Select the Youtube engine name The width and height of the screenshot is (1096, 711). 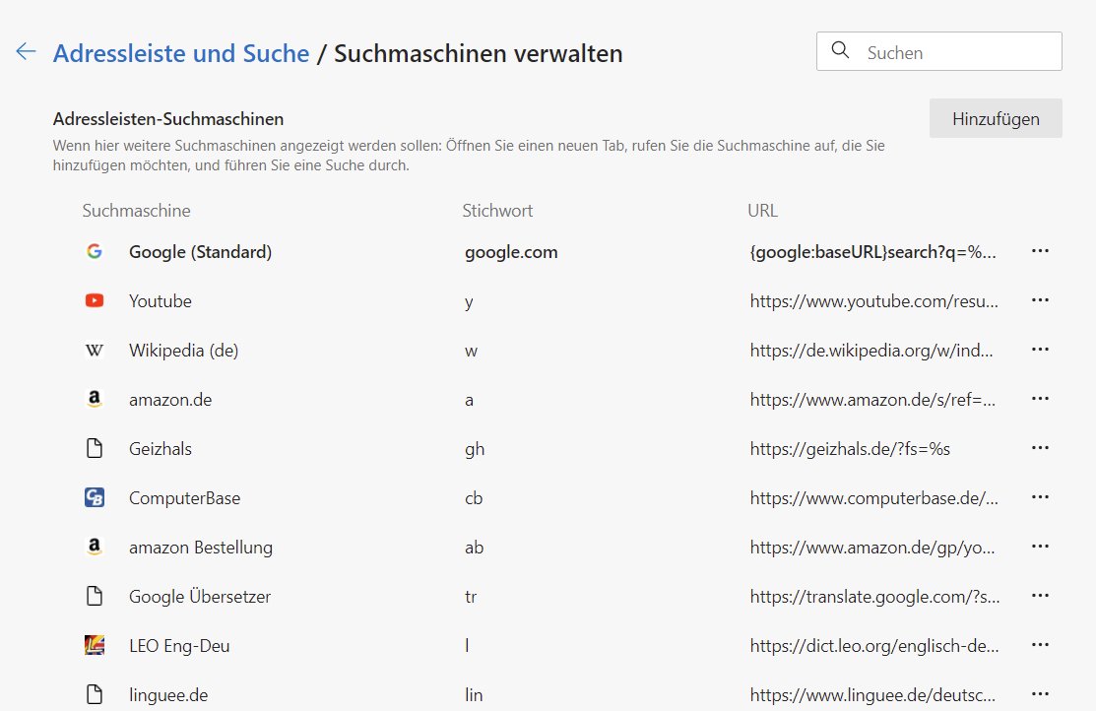pyautogui.click(x=161, y=300)
